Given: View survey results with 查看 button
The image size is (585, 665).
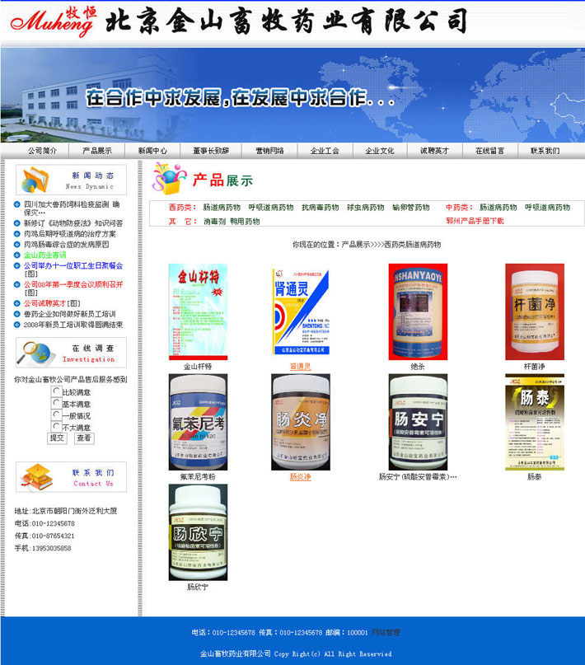Looking at the screenshot, I should coord(84,438).
